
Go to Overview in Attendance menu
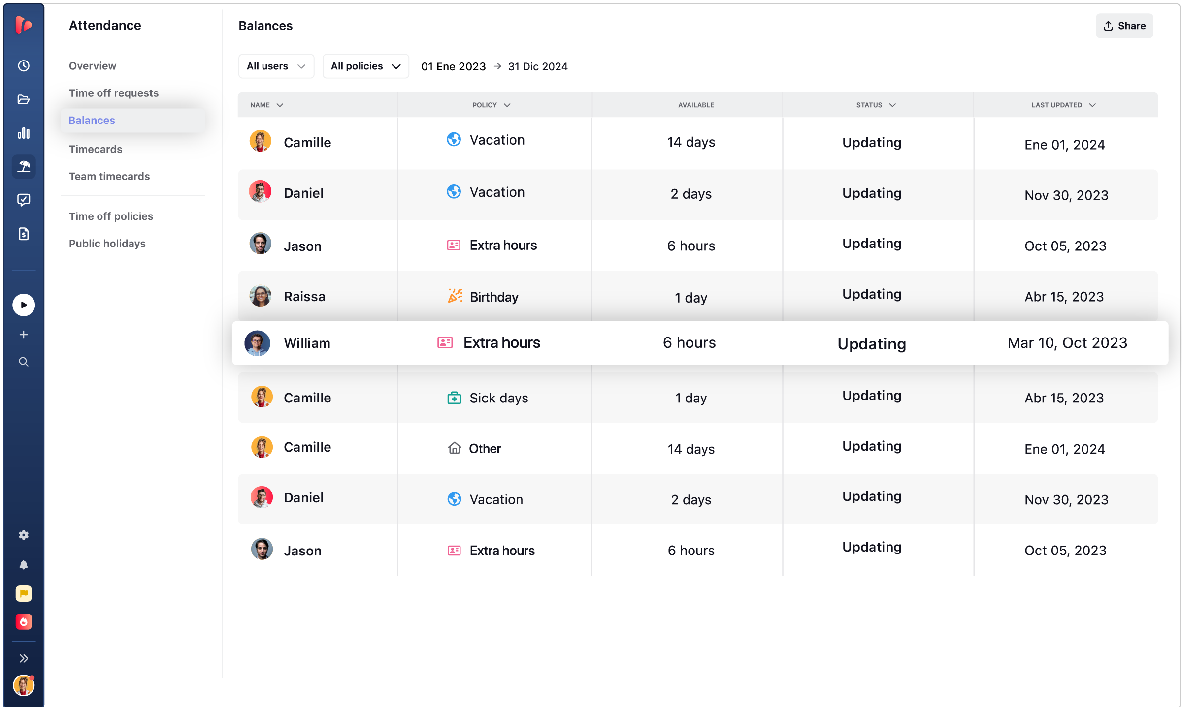93,66
